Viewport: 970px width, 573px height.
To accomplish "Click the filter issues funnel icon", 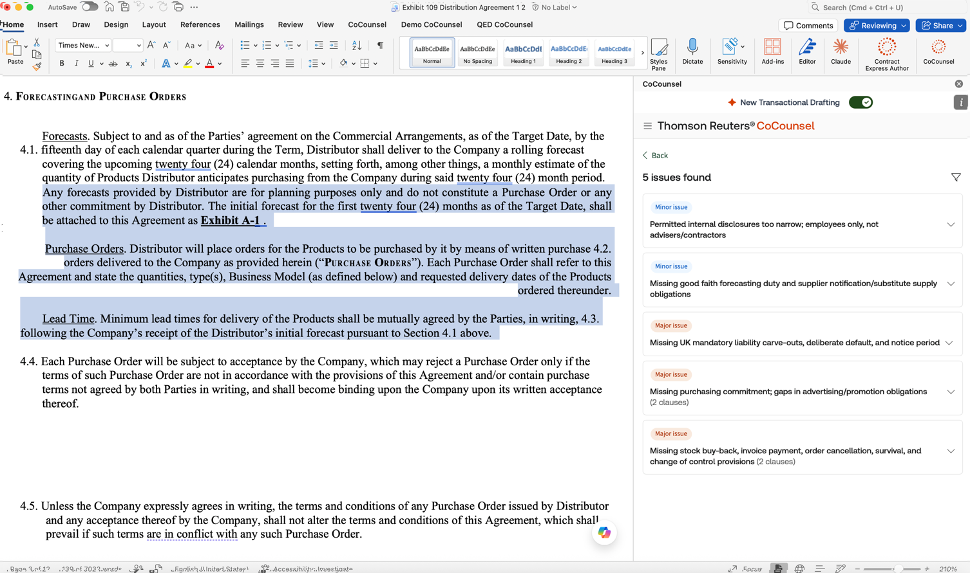I will click(956, 177).
